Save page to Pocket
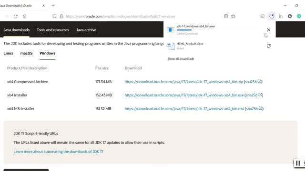This screenshot has width=305, height=171. click(x=263, y=16)
